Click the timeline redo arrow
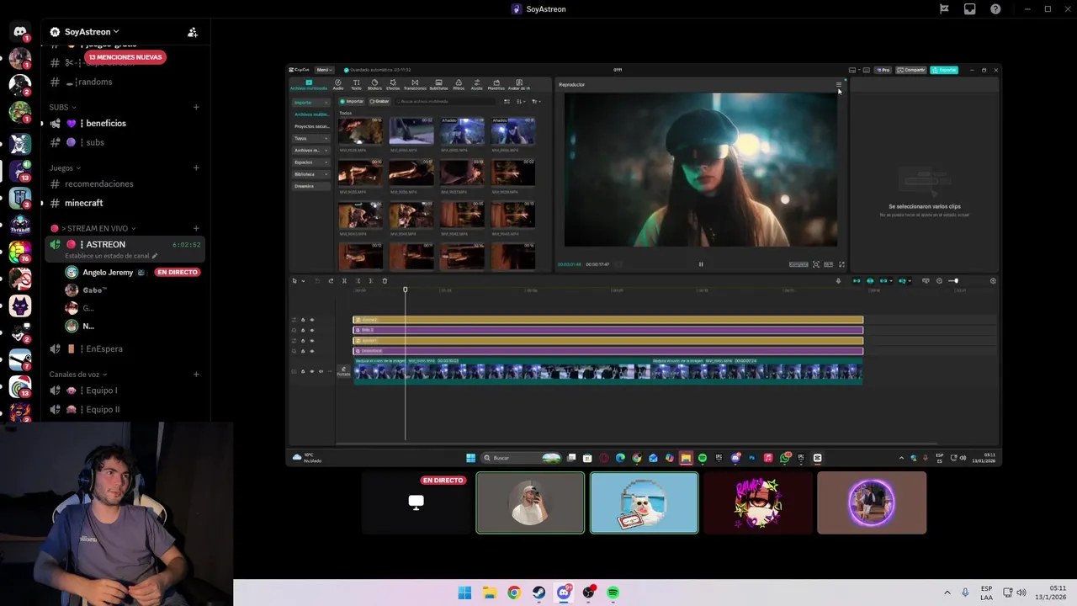1077x606 pixels. click(331, 281)
